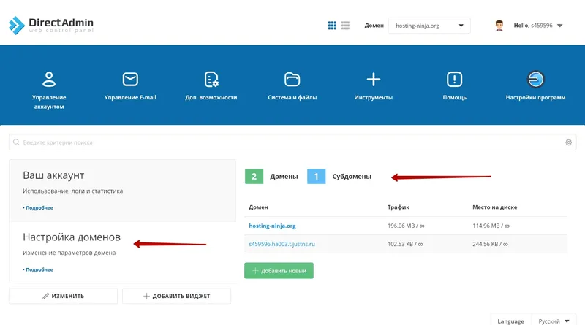Select the Помощь menu label

(454, 97)
